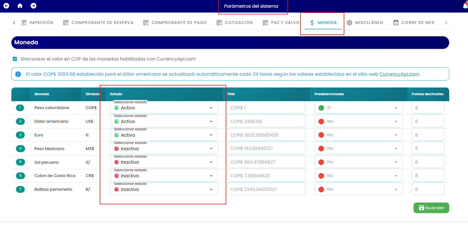Open the Cierre de Mes tab
Image resolution: width=468 pixels, height=228 pixels.
tap(414, 23)
